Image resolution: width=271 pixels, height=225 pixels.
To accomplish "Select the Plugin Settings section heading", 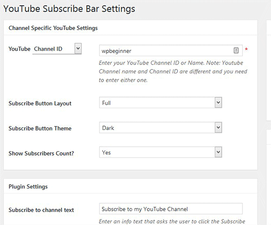I will 28,187.
